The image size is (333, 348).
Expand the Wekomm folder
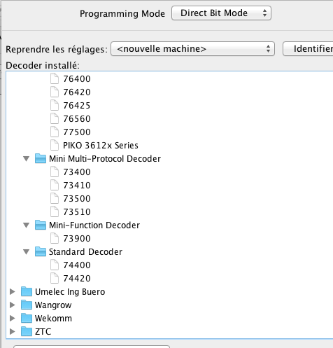[13, 318]
